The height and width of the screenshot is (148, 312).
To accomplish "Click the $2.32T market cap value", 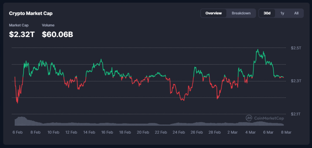I will [x=22, y=34].
